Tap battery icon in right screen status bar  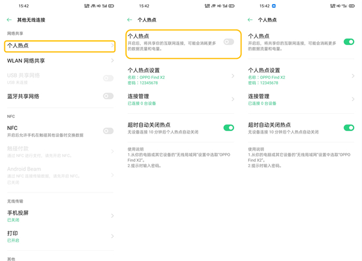tap(352, 6)
